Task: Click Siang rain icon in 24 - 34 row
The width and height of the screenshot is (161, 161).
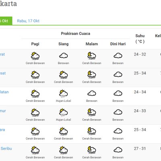Action: tap(64, 93)
